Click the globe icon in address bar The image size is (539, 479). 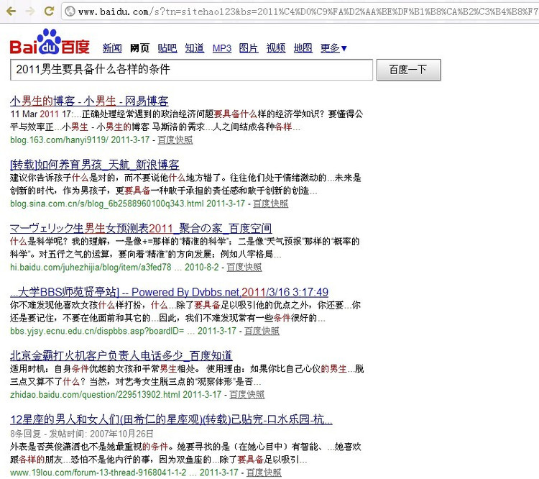(x=70, y=12)
